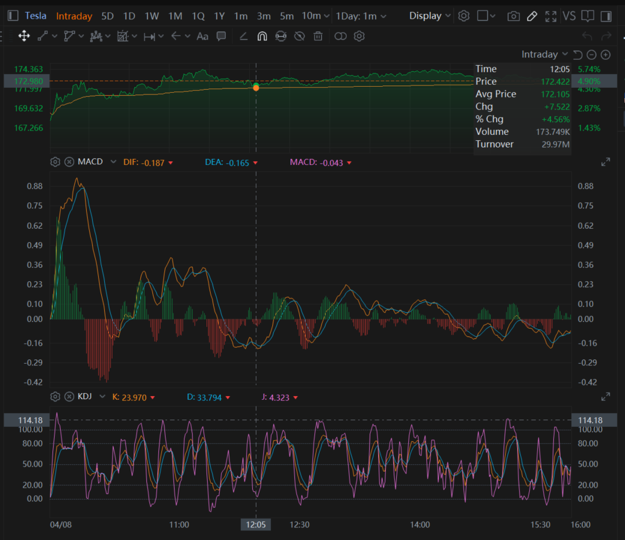625x540 pixels.
Task: Remove the KDJ indicator
Action: click(69, 397)
